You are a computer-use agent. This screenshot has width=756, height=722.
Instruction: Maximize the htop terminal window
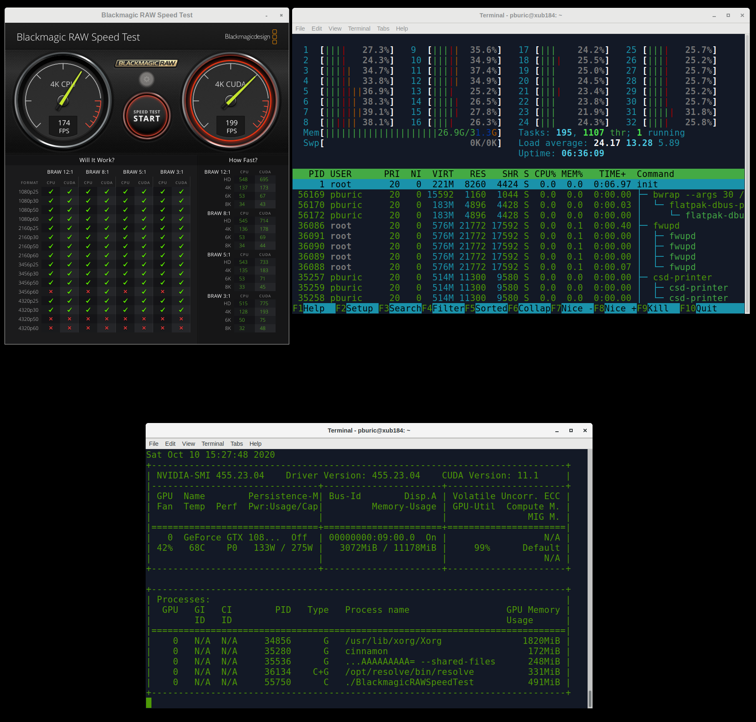coord(728,15)
